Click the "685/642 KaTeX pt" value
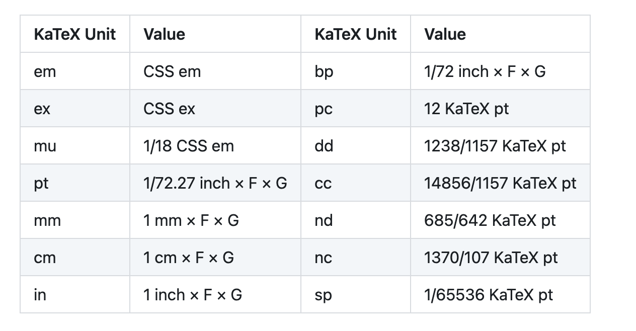 490,220
